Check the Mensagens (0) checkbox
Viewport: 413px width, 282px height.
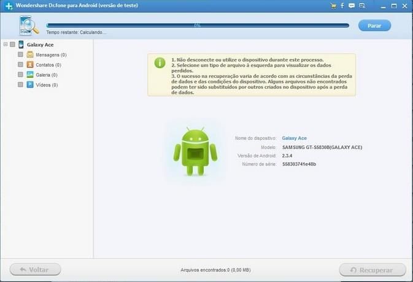20,54
